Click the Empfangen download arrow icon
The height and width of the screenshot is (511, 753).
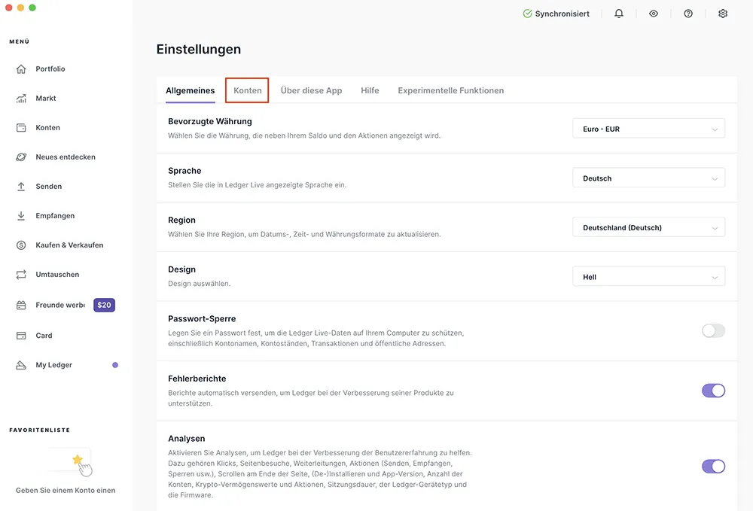[x=21, y=216]
